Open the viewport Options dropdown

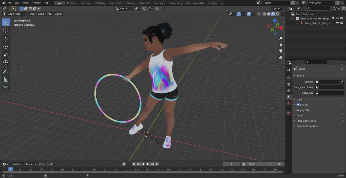click(278, 9)
